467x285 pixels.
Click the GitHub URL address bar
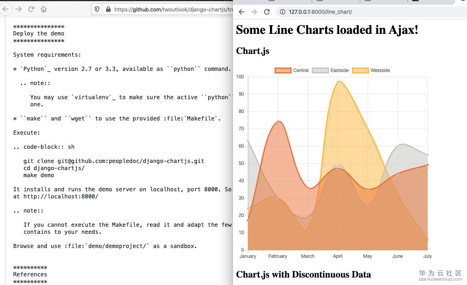tap(169, 9)
